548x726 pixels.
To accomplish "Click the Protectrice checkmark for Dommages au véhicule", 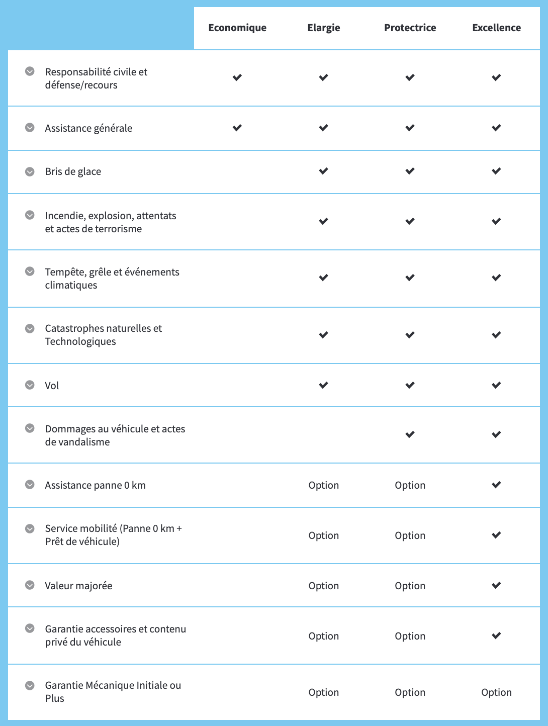I will [x=410, y=434].
